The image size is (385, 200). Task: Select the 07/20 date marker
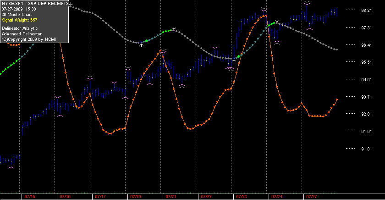coord(136,197)
